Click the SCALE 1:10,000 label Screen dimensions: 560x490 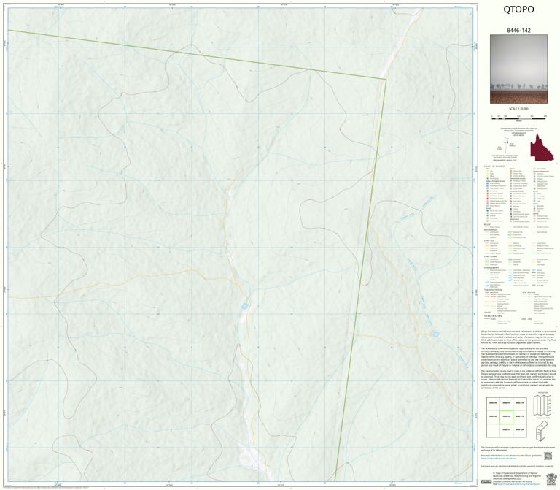(x=518, y=109)
